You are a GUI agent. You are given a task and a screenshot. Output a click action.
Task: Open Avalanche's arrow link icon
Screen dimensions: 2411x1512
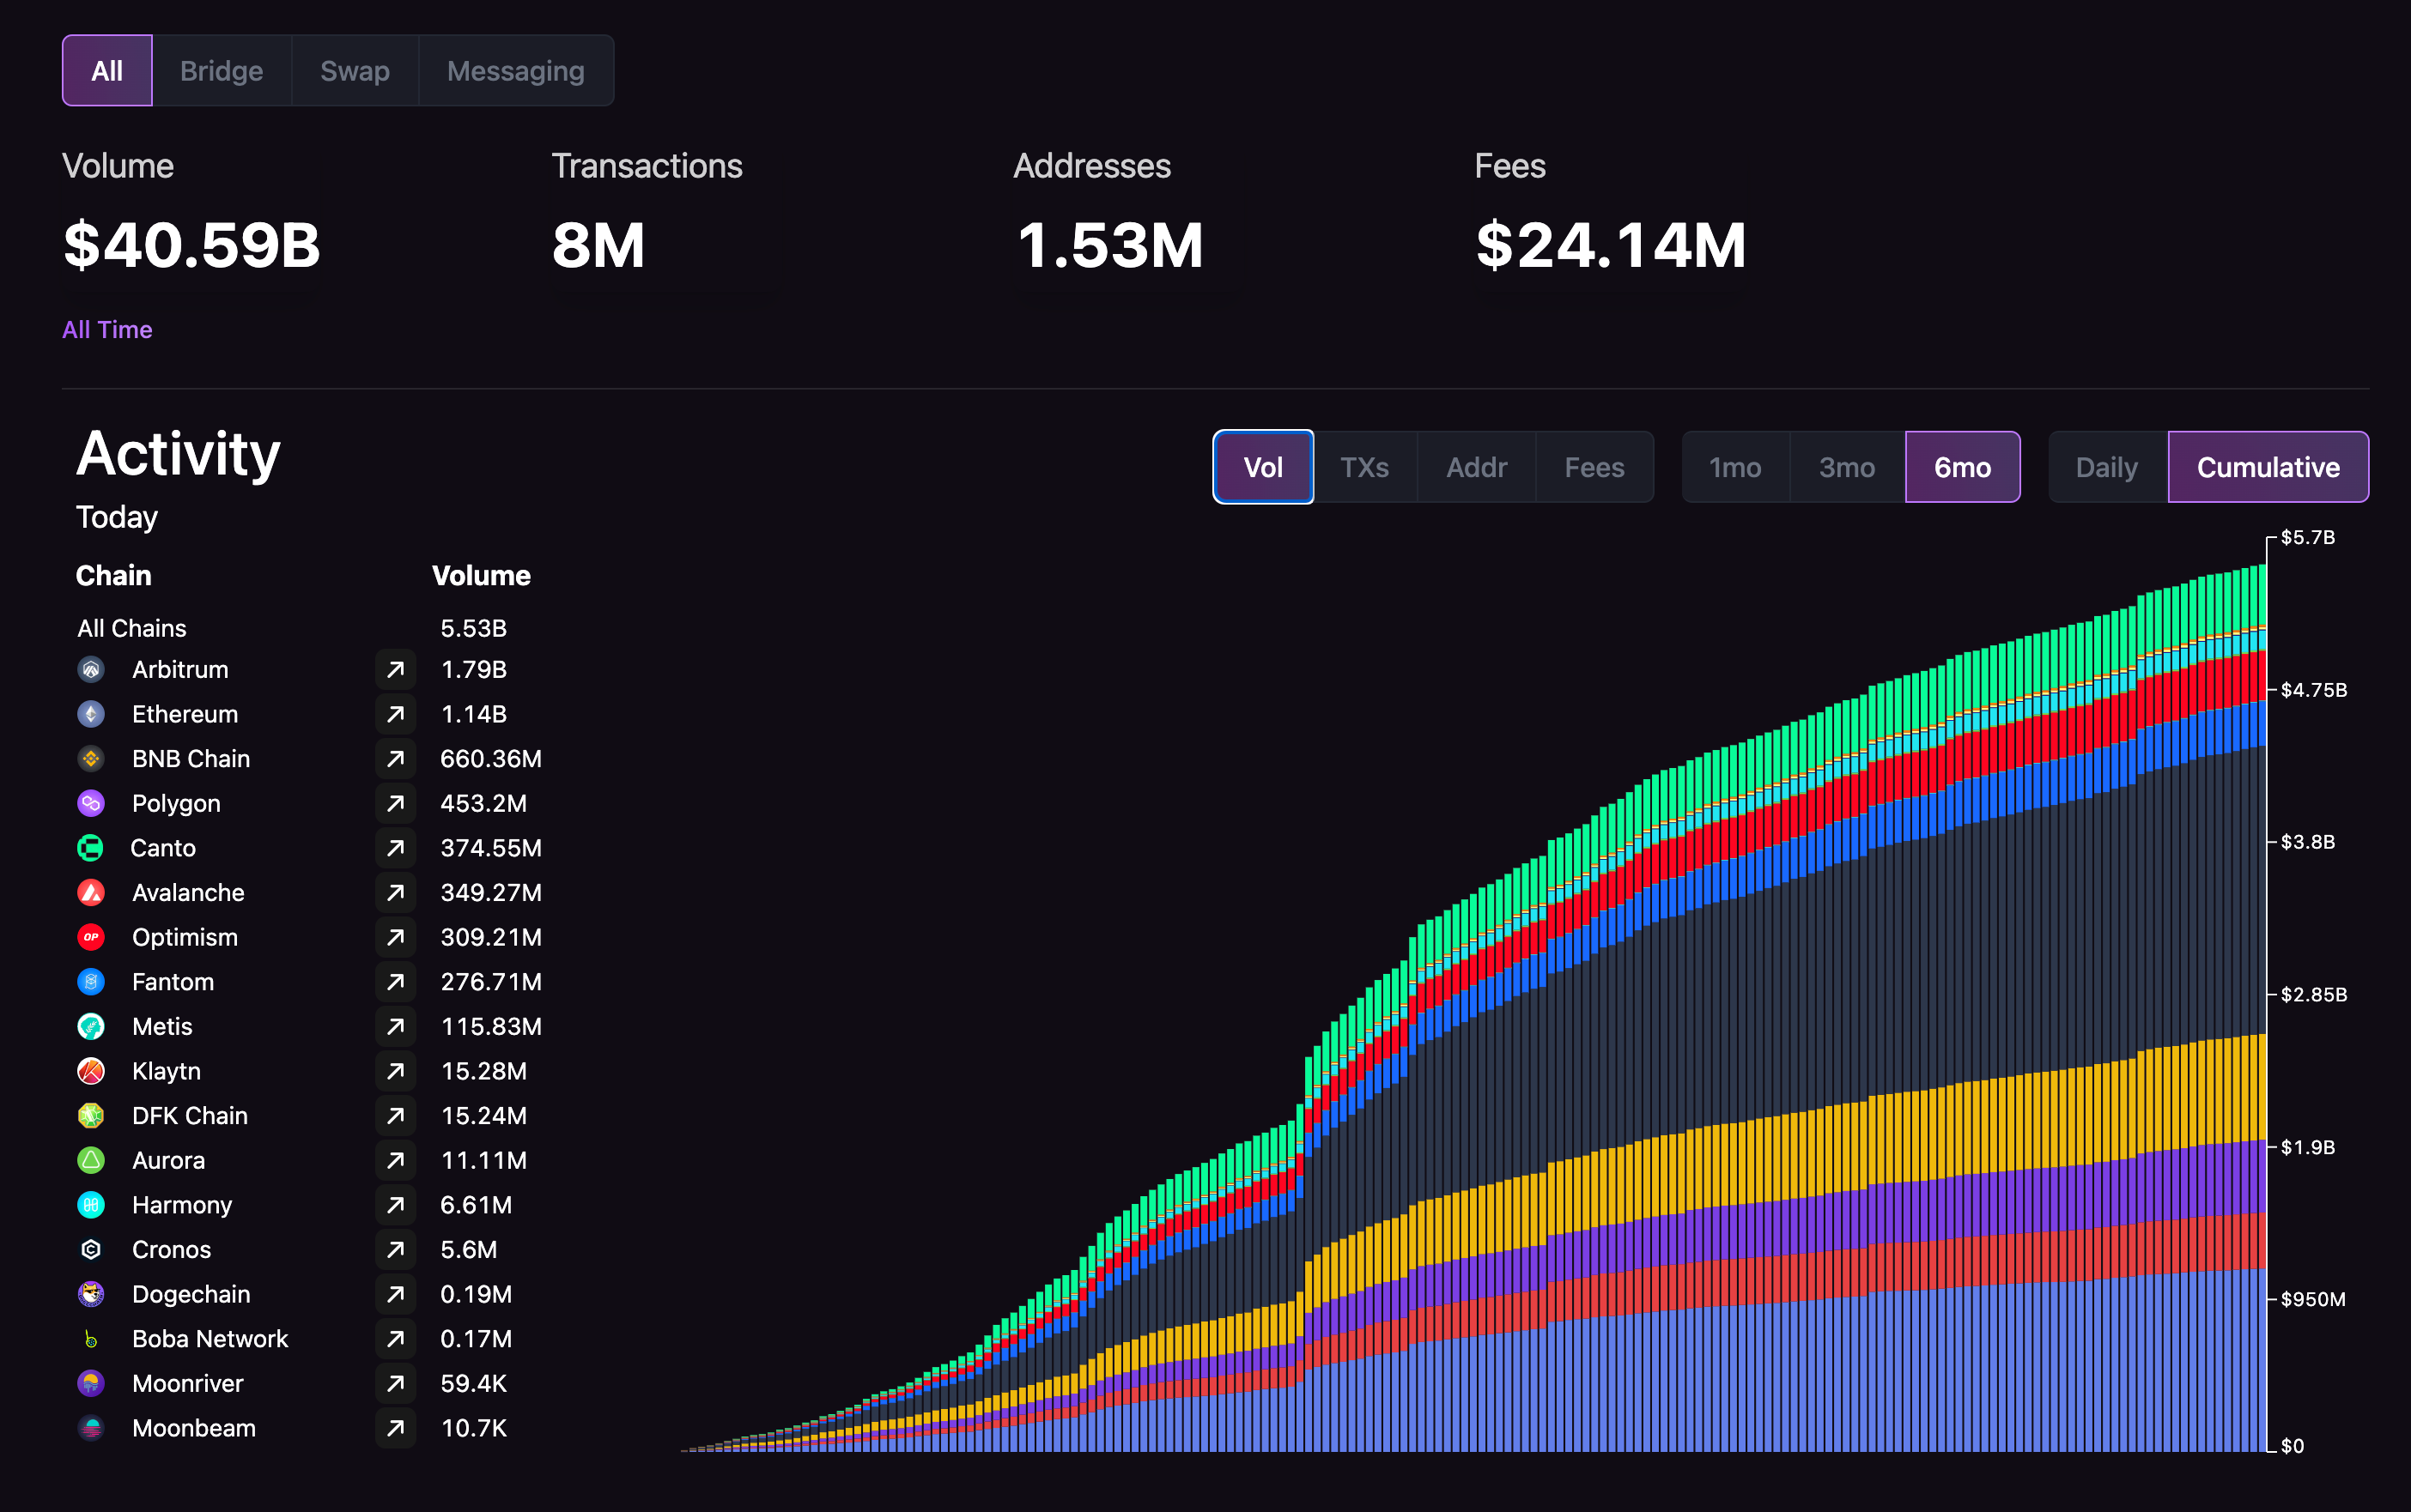coord(395,892)
